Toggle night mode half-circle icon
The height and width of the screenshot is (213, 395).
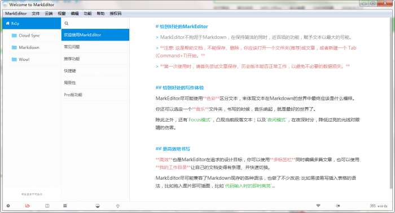point(98,206)
